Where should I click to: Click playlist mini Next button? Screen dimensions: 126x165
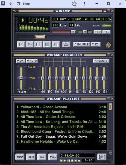[x=76, y=160]
